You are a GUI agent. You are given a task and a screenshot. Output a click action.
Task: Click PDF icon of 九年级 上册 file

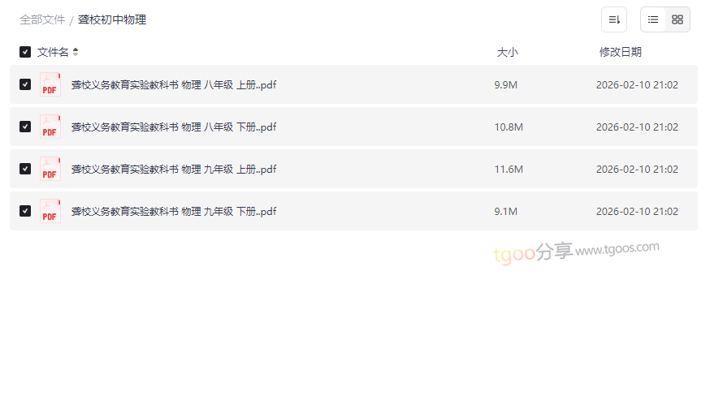point(50,169)
